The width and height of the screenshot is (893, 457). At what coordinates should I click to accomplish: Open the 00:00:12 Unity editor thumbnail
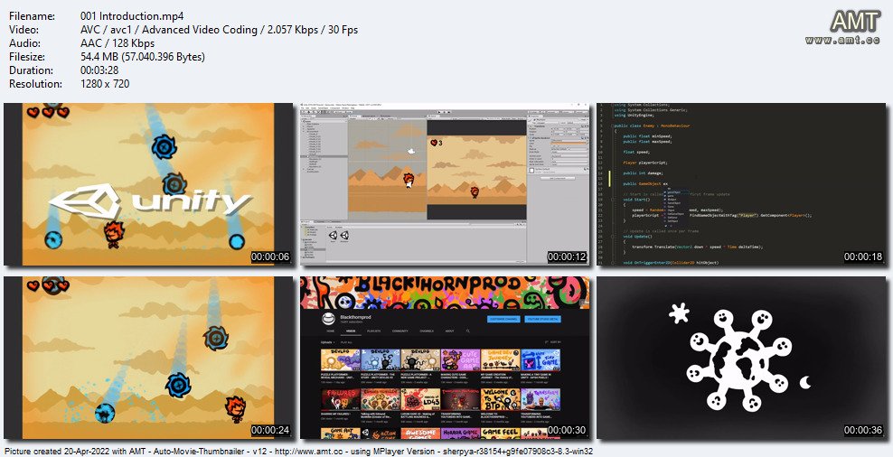click(445, 184)
